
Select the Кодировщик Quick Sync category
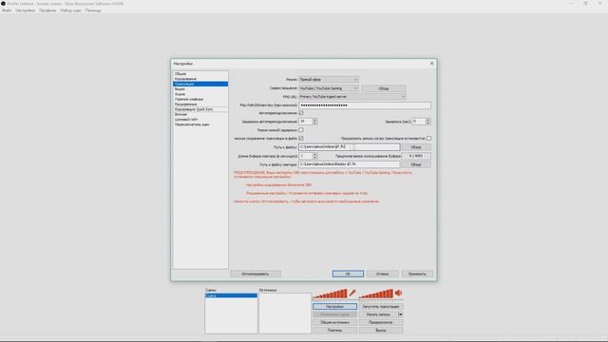tap(200, 109)
